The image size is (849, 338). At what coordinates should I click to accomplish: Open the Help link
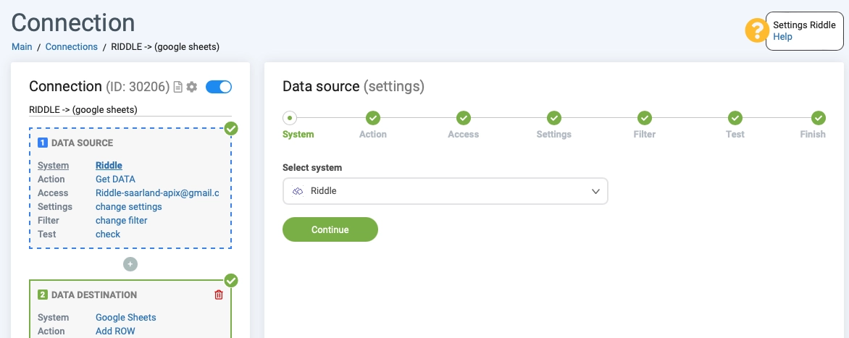[x=782, y=37]
